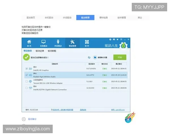
Task: Click backup date 2015-05-26 11:43:33
Action: [x=119, y=75]
